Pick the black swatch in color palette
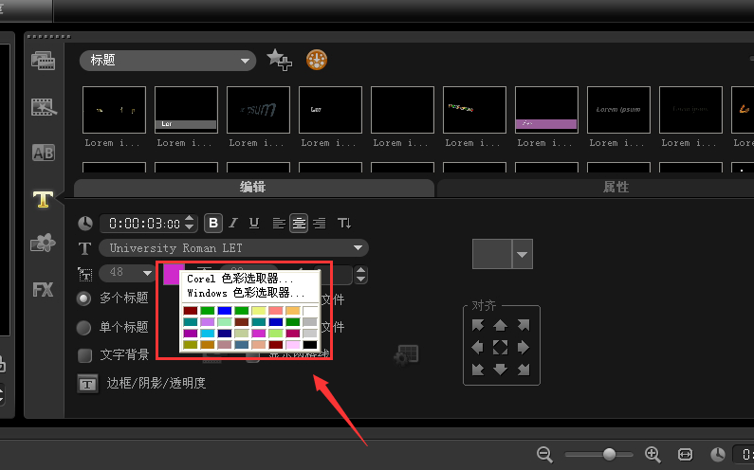The height and width of the screenshot is (470, 754). pyautogui.click(x=310, y=345)
